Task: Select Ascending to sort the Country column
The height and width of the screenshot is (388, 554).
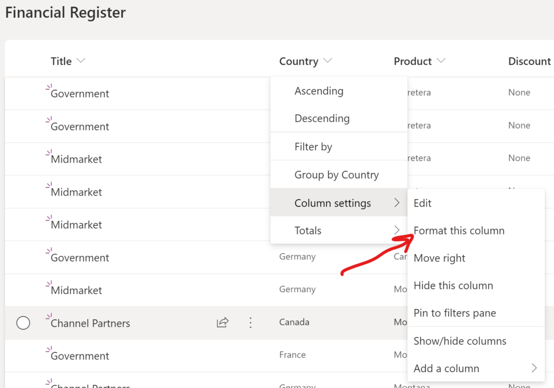Action: click(x=319, y=91)
